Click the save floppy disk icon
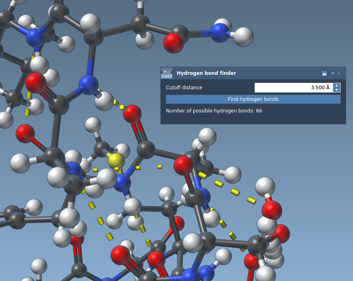Viewport: 353px width, 281px height. click(x=324, y=73)
